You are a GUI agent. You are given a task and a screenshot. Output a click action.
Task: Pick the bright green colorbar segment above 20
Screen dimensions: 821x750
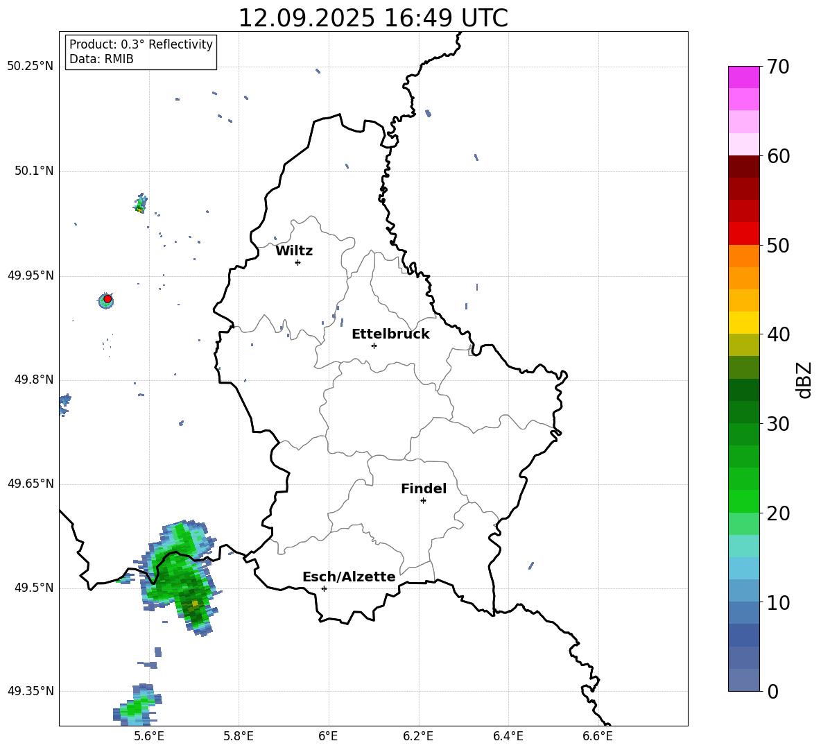pos(743,501)
